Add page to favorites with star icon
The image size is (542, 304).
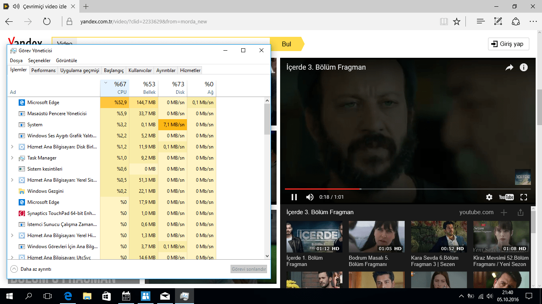pos(457,21)
